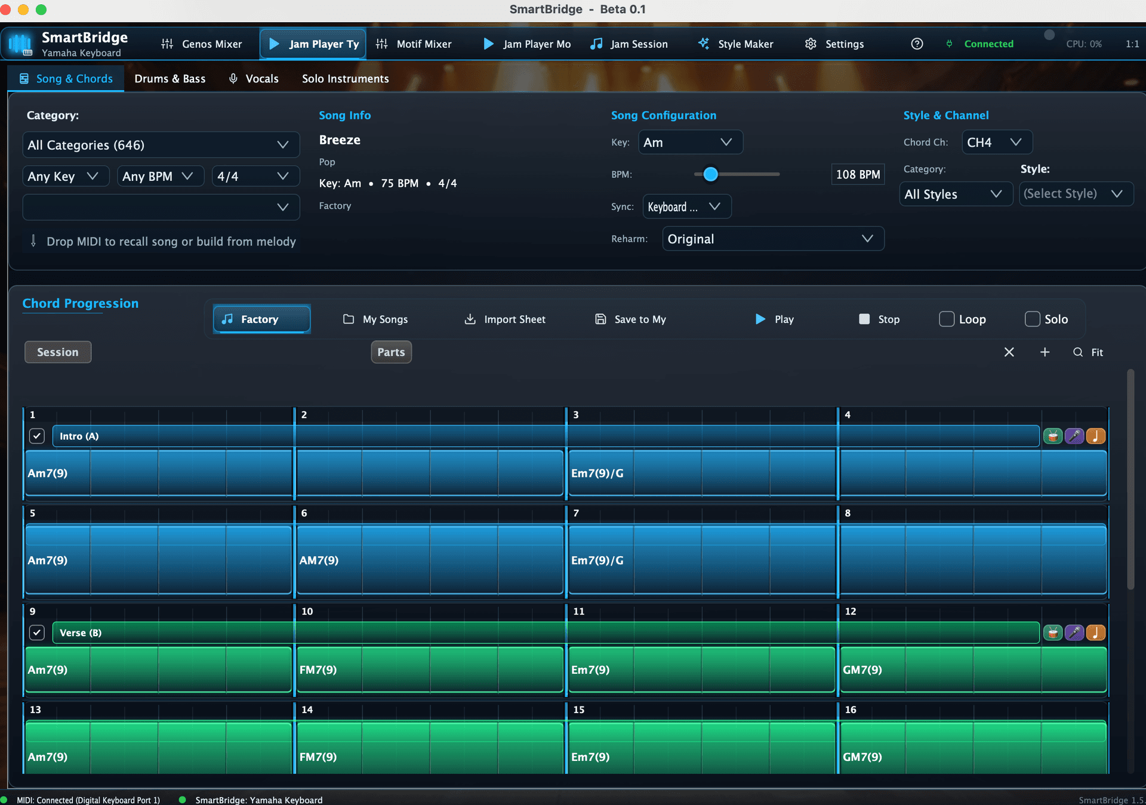
Task: Open the empty song selection dropdown
Action: coord(161,207)
